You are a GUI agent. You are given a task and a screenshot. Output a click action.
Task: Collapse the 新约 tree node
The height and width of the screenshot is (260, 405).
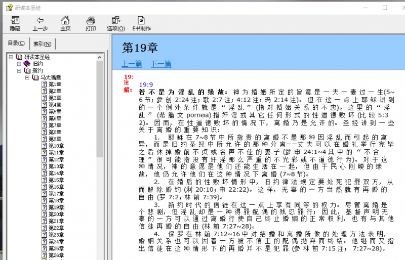coord(19,71)
